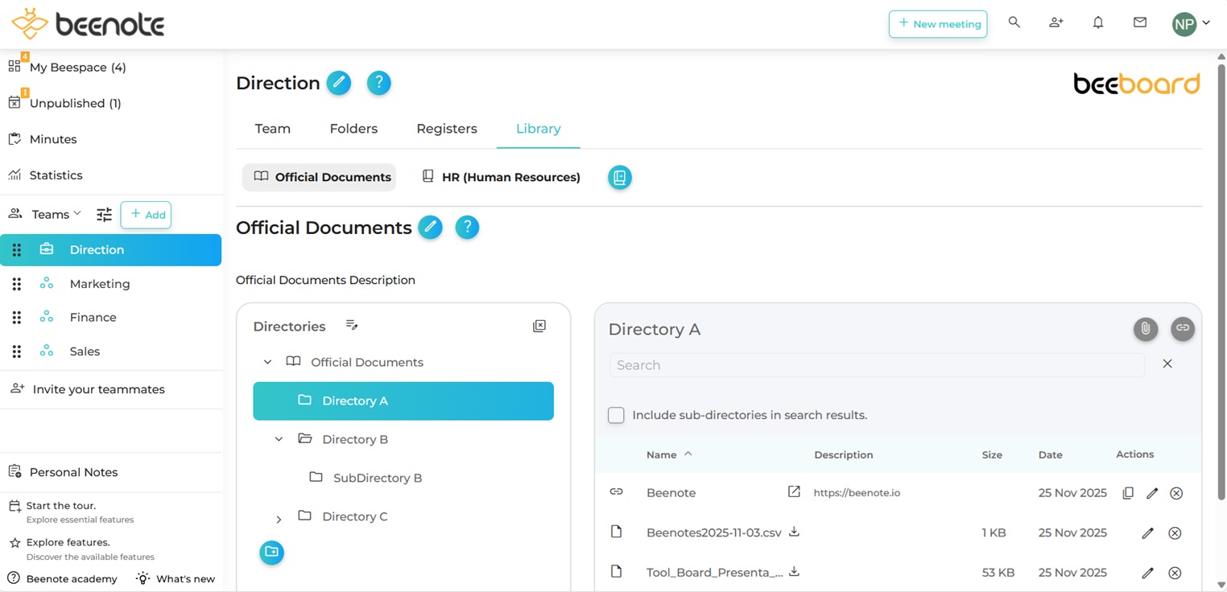Edit the Official Documents library pencil icon
The height and width of the screenshot is (592, 1227).
430,228
